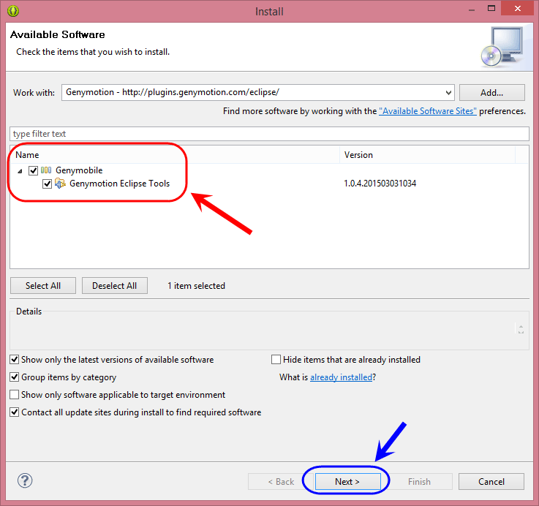The image size is (539, 506).
Task: Click the Genymobile category icon
Action: (x=46, y=170)
